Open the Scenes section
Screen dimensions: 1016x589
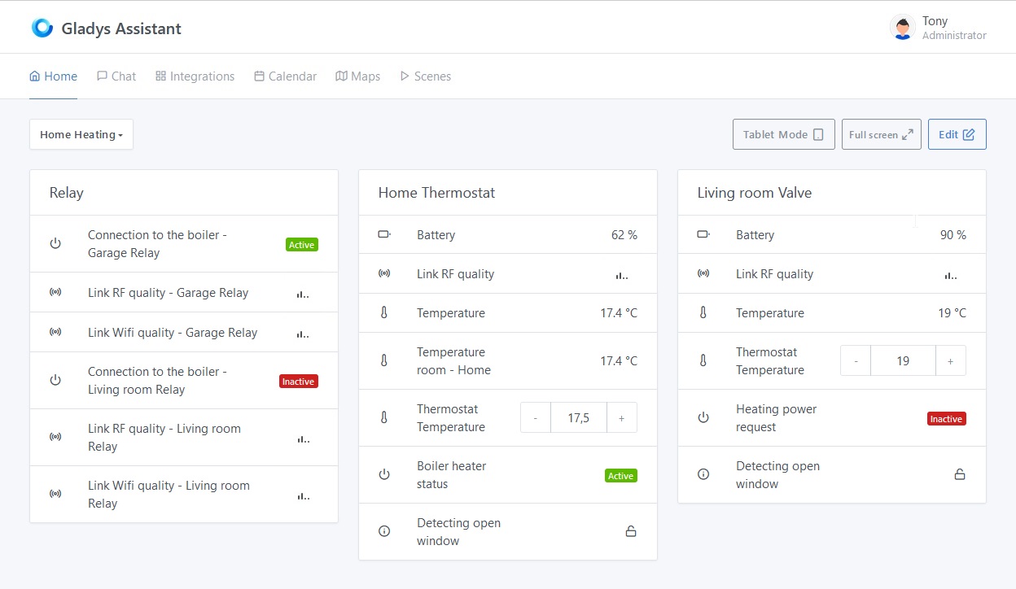pyautogui.click(x=426, y=76)
